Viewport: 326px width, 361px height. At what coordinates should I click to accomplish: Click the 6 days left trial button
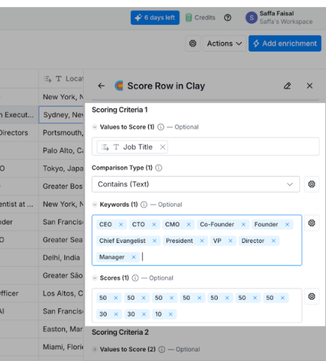point(155,17)
